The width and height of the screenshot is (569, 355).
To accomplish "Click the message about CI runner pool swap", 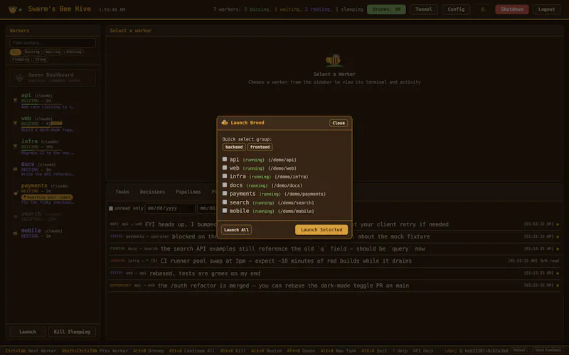I will (x=286, y=261).
